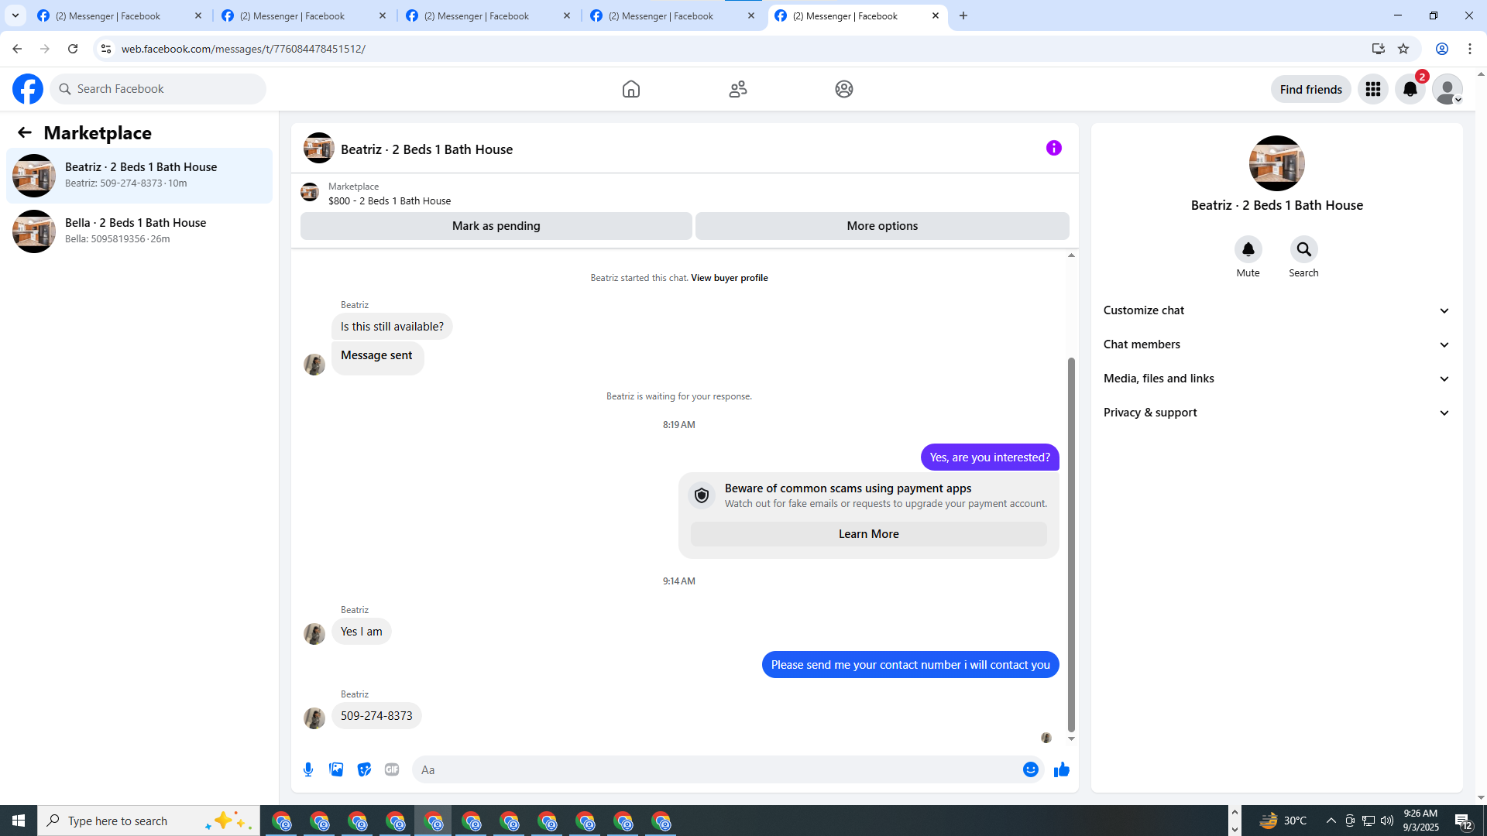
Task: Open the notifications bell
Action: click(x=1410, y=89)
